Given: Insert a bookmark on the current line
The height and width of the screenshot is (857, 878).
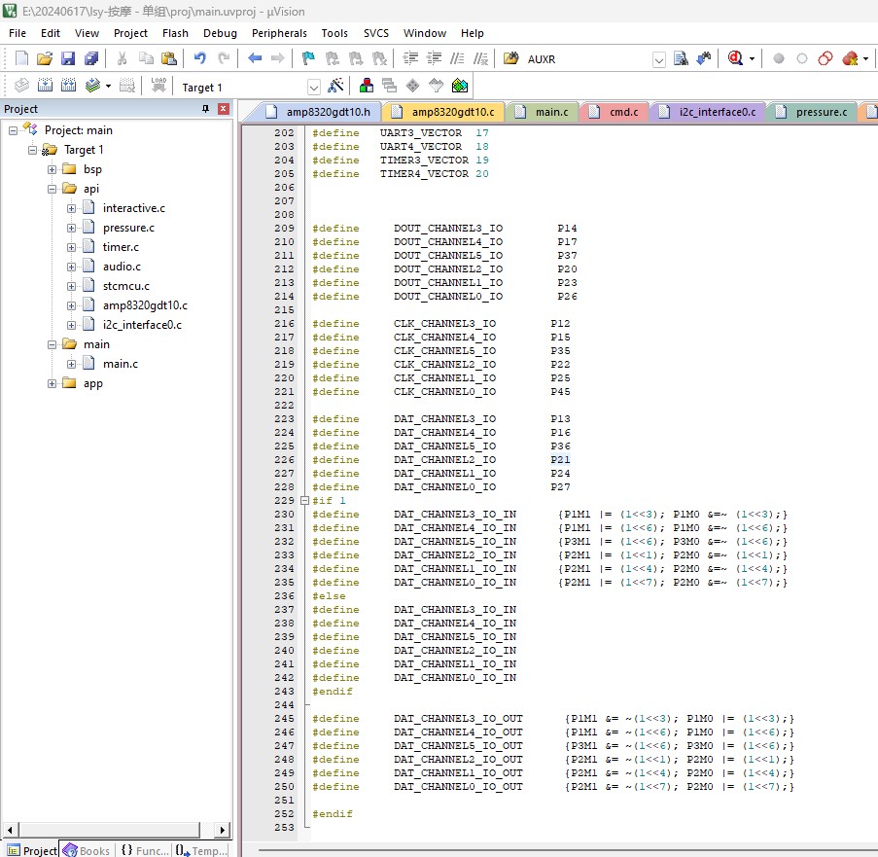Looking at the screenshot, I should pos(308,58).
